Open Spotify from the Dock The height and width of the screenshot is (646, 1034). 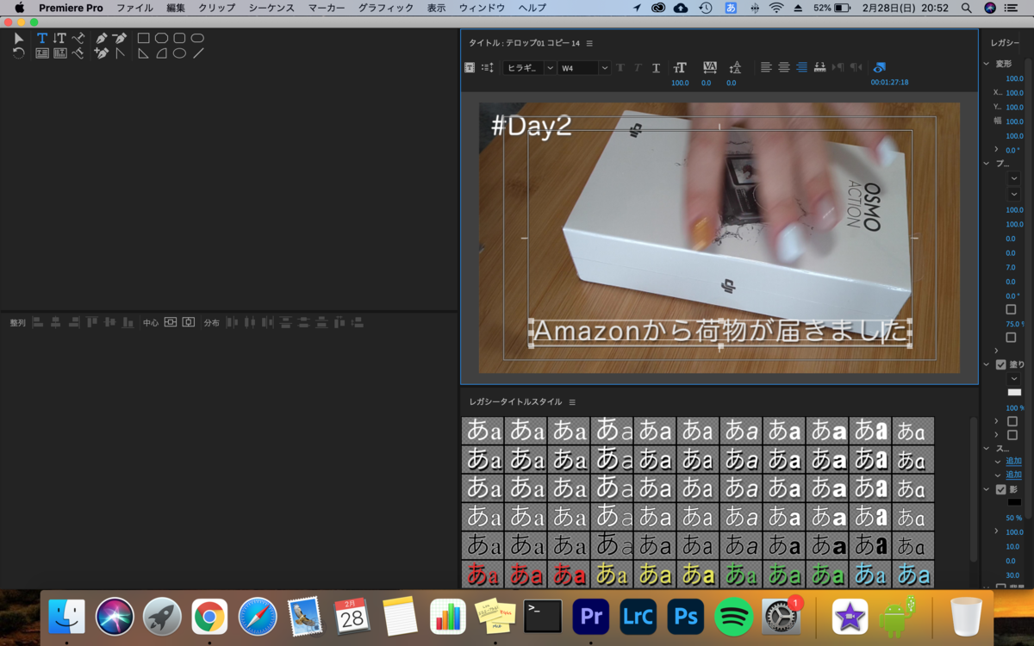click(734, 617)
